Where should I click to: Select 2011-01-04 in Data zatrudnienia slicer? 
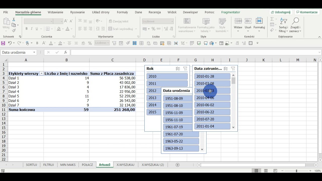pos(212,126)
